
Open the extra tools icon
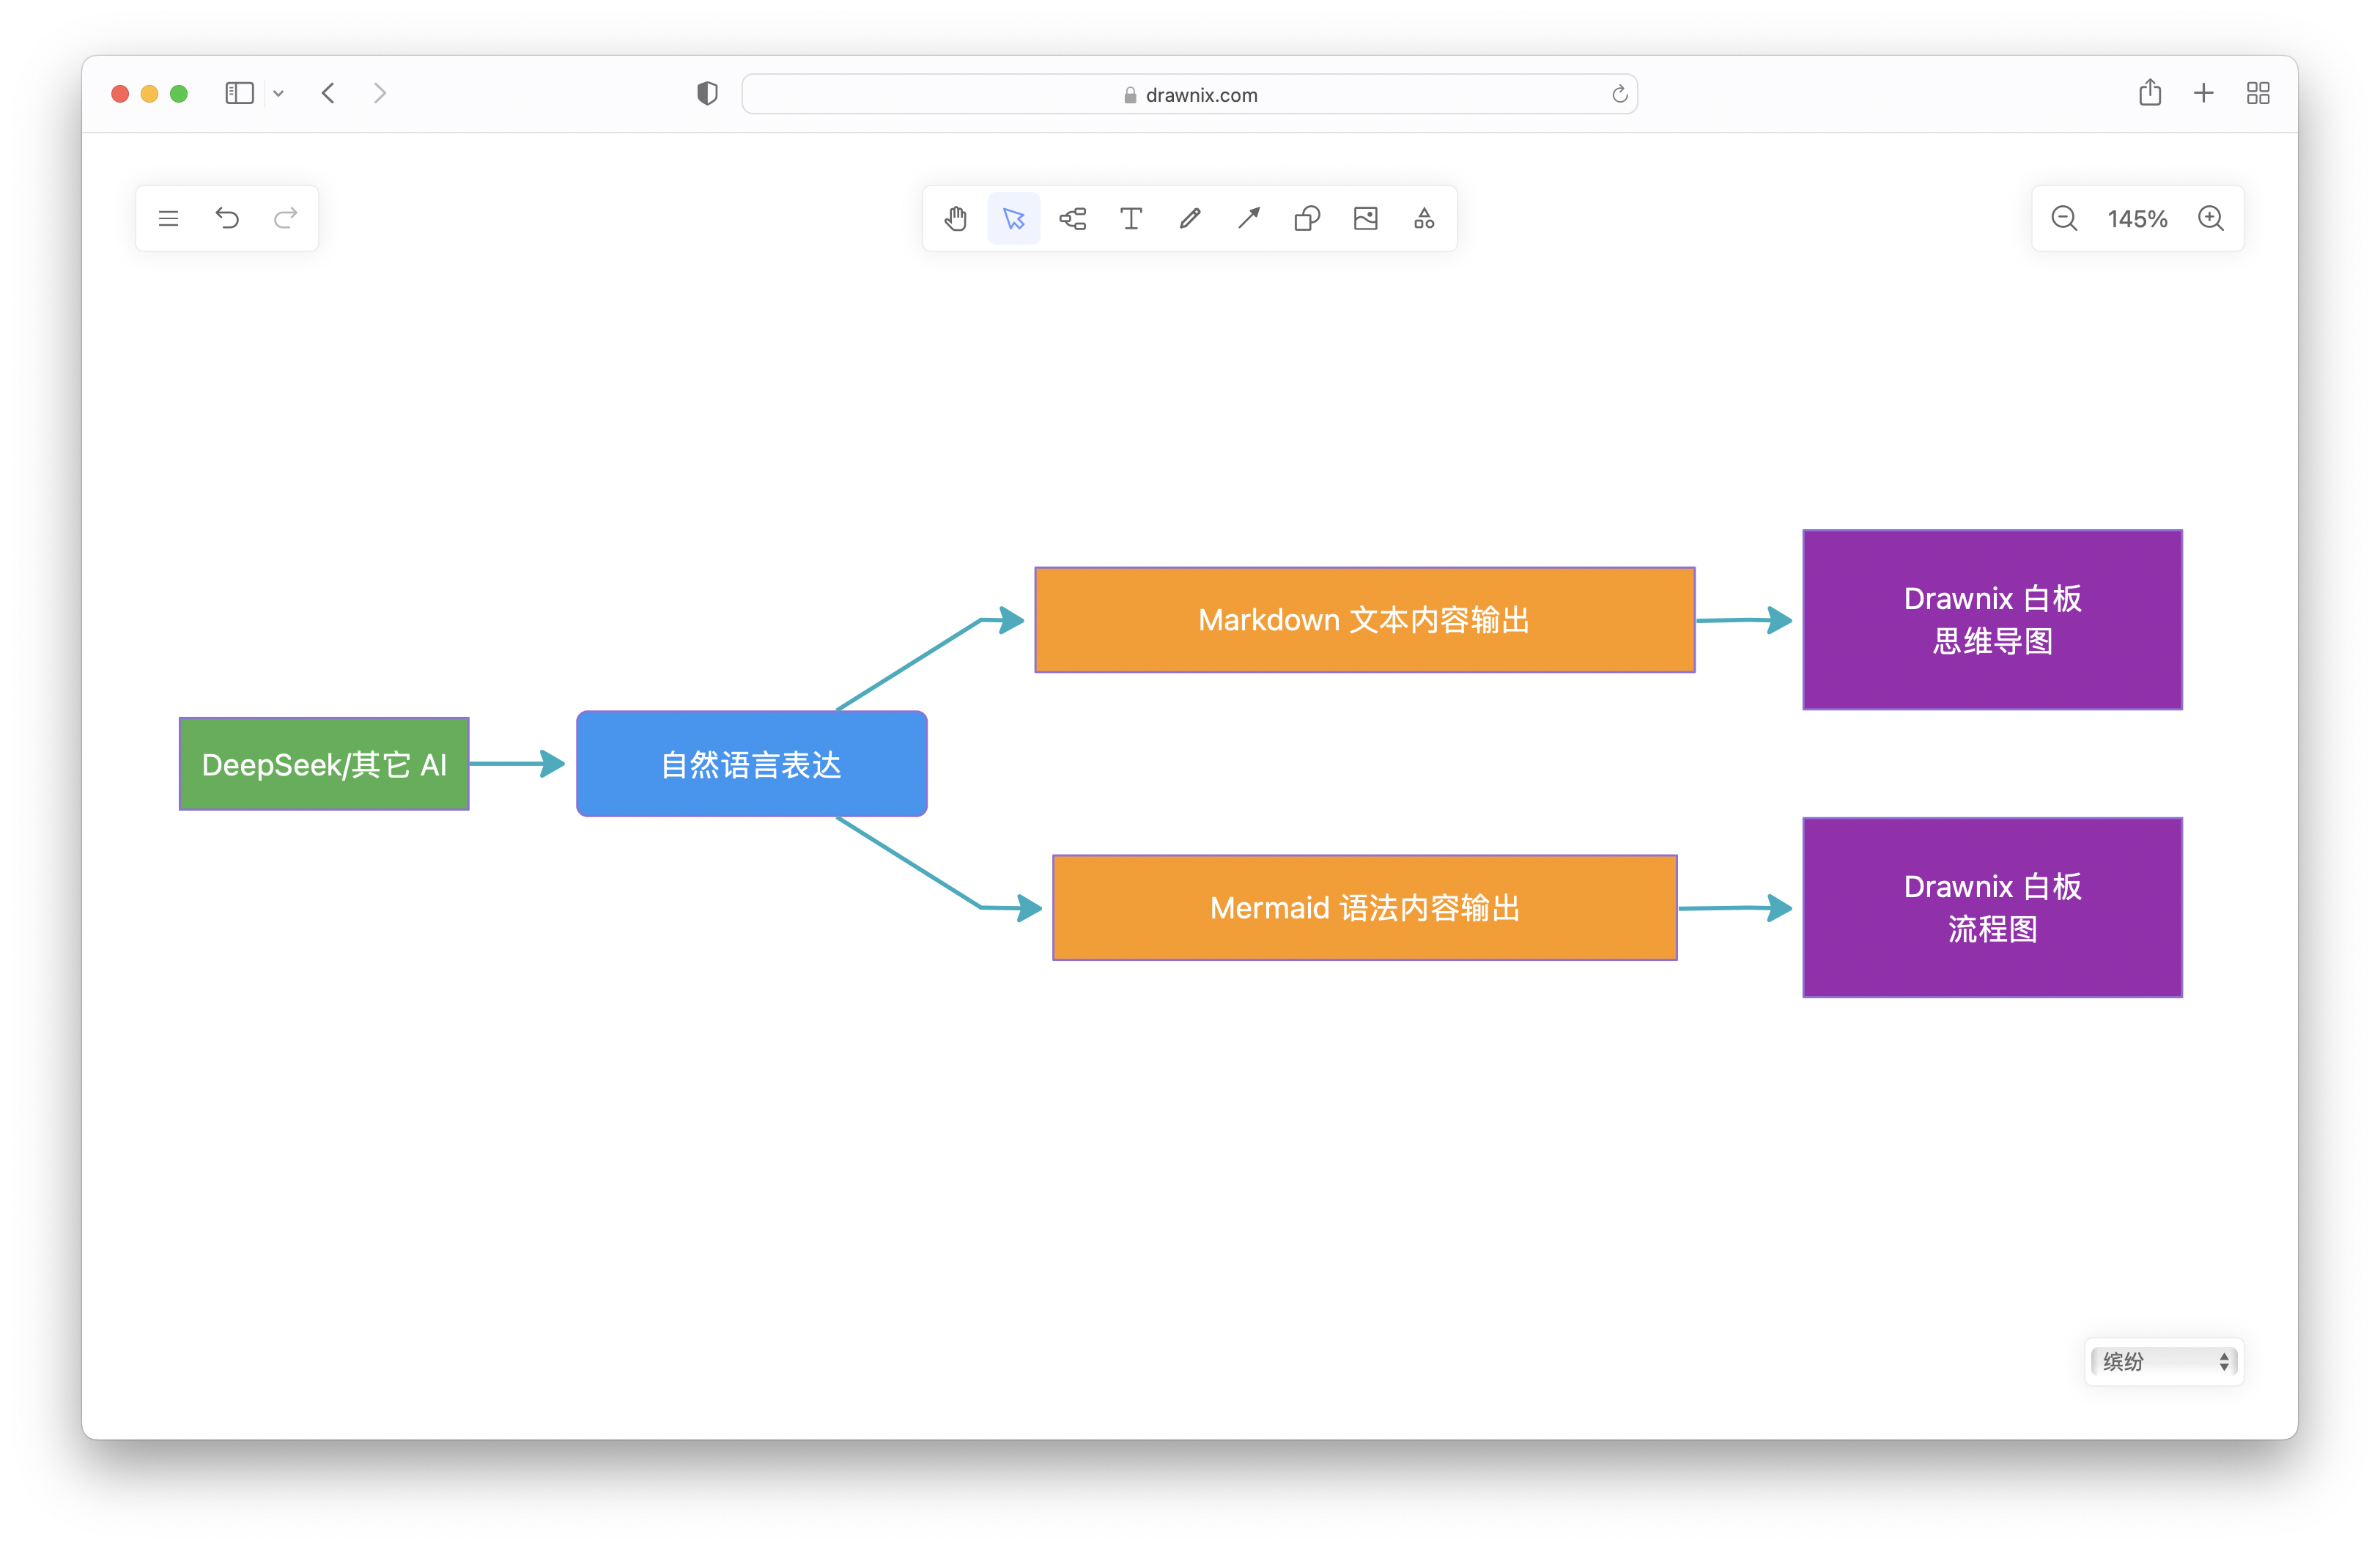pyautogui.click(x=1424, y=218)
